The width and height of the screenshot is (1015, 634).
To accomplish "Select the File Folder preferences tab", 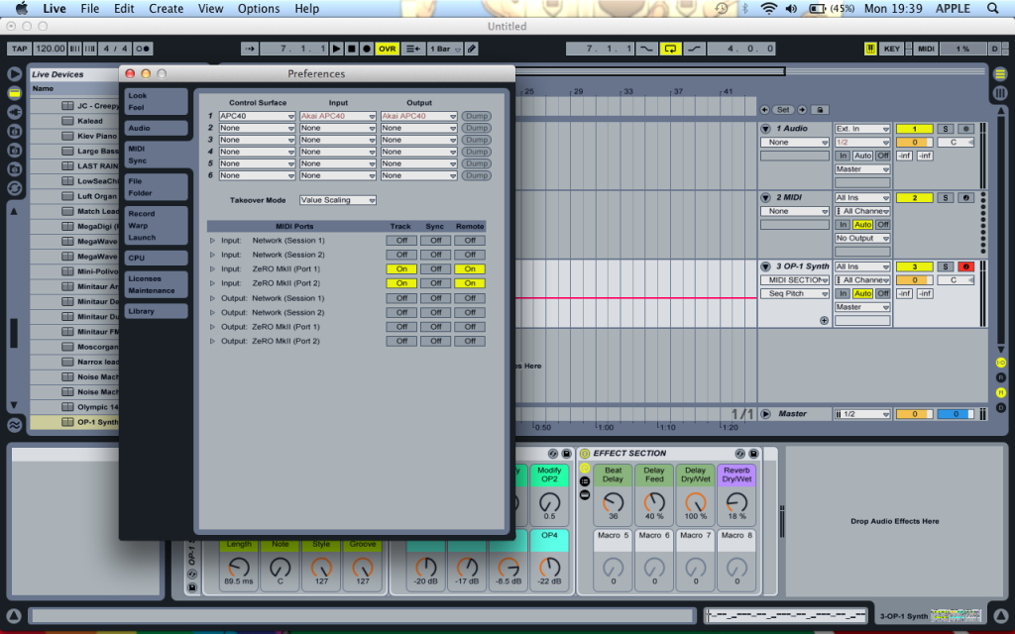I will point(156,187).
